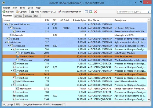Image resolution: width=153 pixels, height=108 pixels.
Task: Click the scrollbar up arrow
Action: 149,20
